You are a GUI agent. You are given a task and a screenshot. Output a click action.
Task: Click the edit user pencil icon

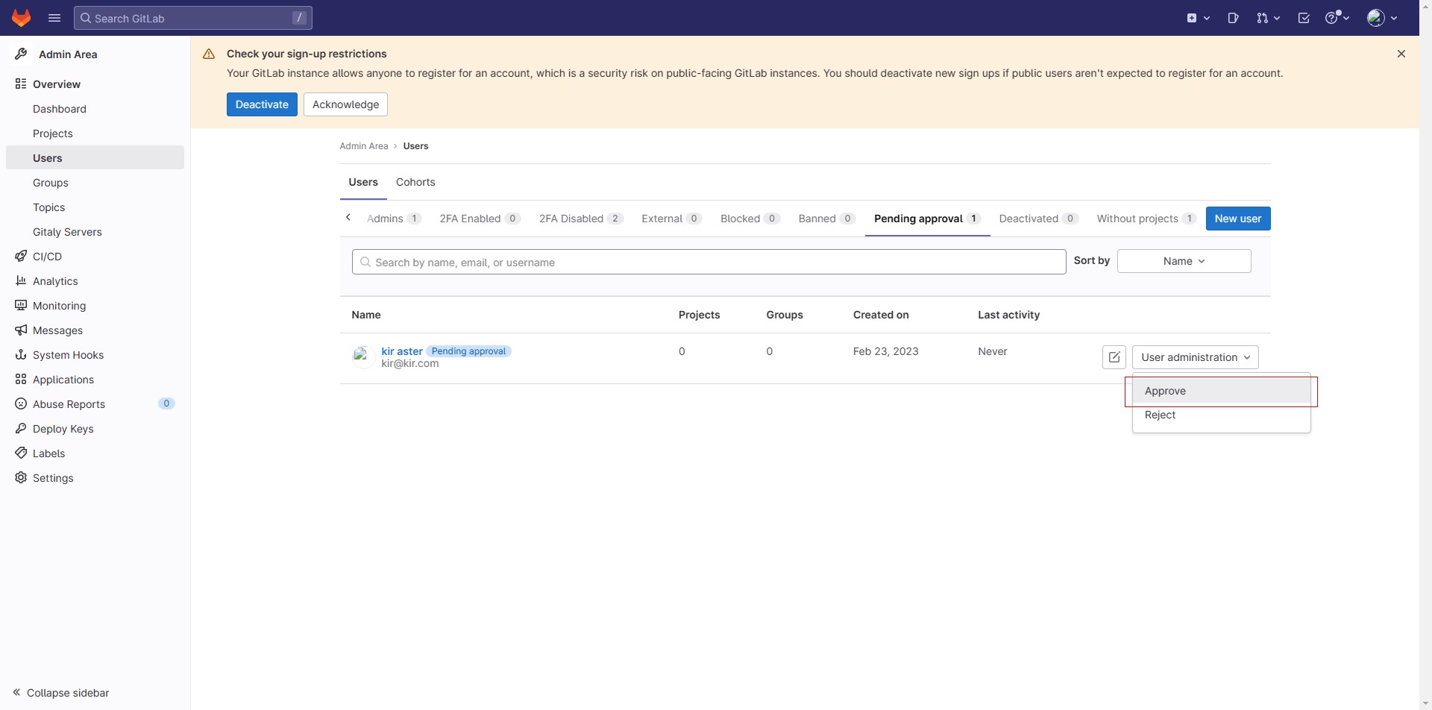[x=1114, y=357]
